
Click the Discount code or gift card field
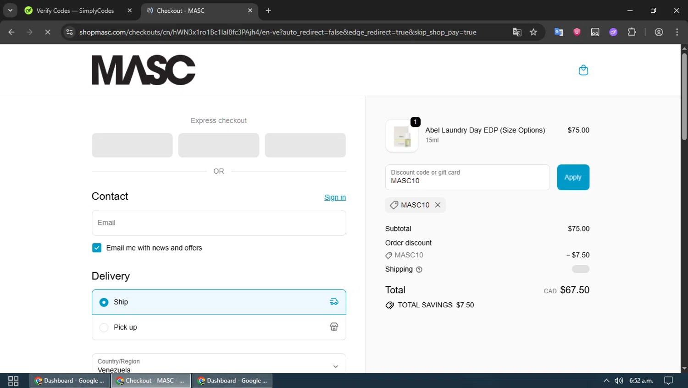pyautogui.click(x=467, y=177)
